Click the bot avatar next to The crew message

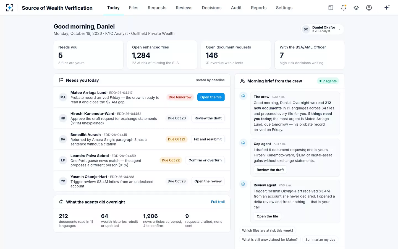pos(243,96)
